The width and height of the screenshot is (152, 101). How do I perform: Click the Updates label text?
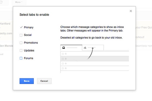click(29, 50)
